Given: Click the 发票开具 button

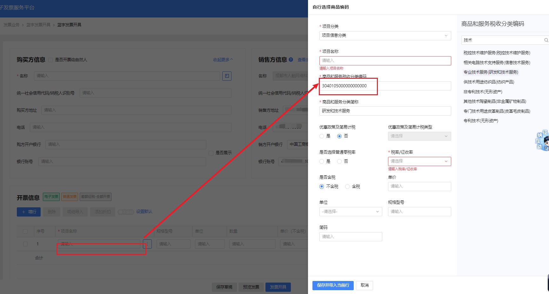Looking at the screenshot, I should (278, 287).
